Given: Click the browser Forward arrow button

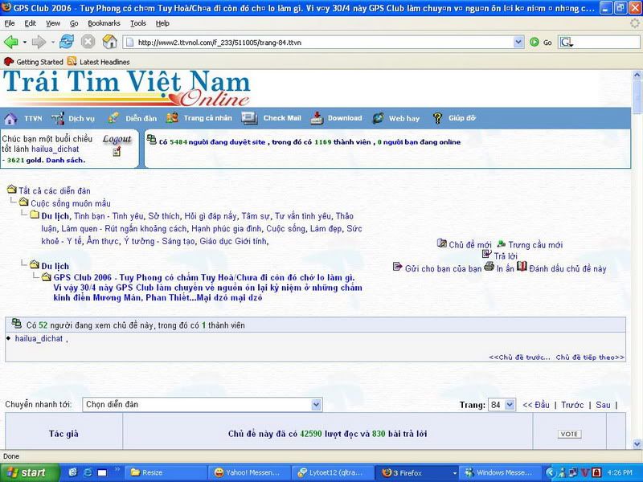Looking at the screenshot, I should click(39, 42).
